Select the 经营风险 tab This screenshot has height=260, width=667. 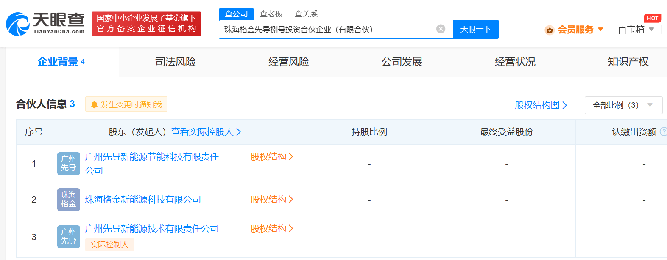coord(289,62)
